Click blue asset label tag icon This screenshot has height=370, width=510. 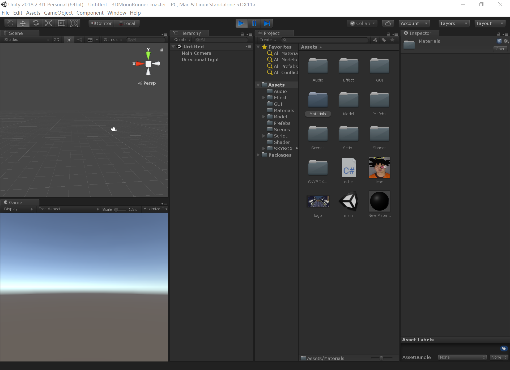click(504, 349)
